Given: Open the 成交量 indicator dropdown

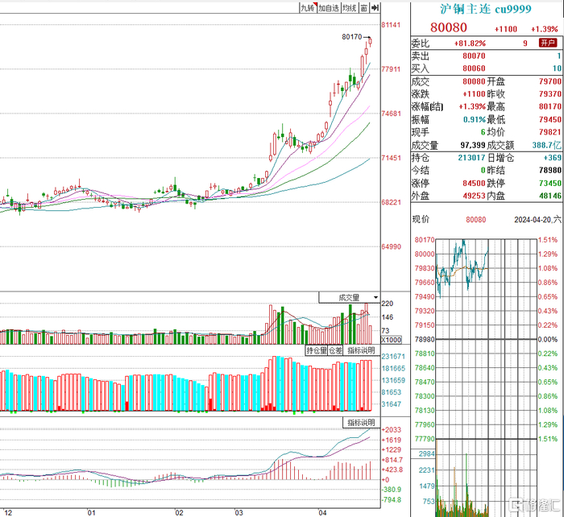Looking at the screenshot, I should (x=349, y=297).
